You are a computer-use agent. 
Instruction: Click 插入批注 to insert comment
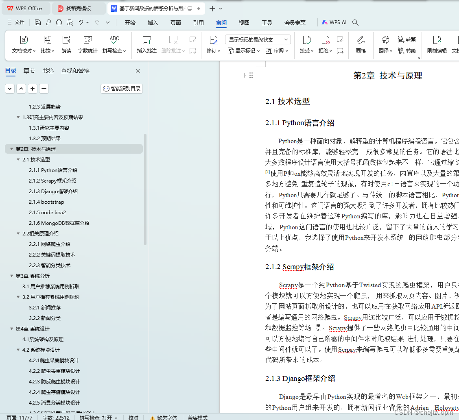pos(146,44)
